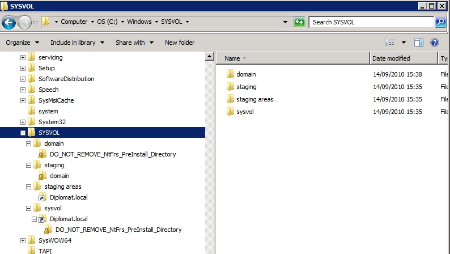Expand the SysMsiCache folder node
Screen dimensions: 450x254
[23, 100]
